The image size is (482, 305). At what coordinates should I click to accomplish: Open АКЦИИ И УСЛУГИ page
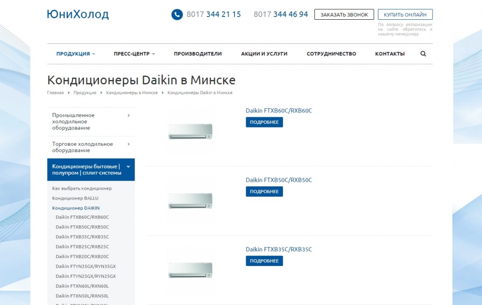coord(264,54)
